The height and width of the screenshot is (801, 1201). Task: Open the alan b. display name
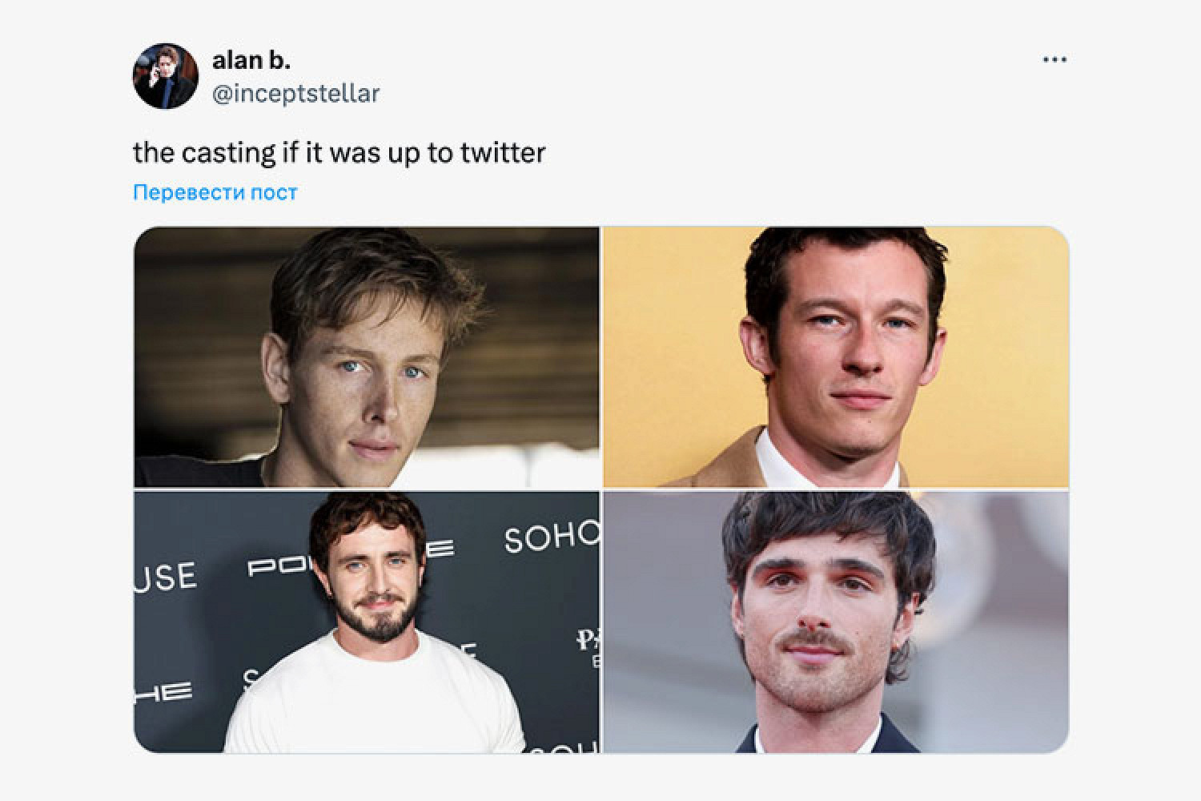tap(251, 60)
